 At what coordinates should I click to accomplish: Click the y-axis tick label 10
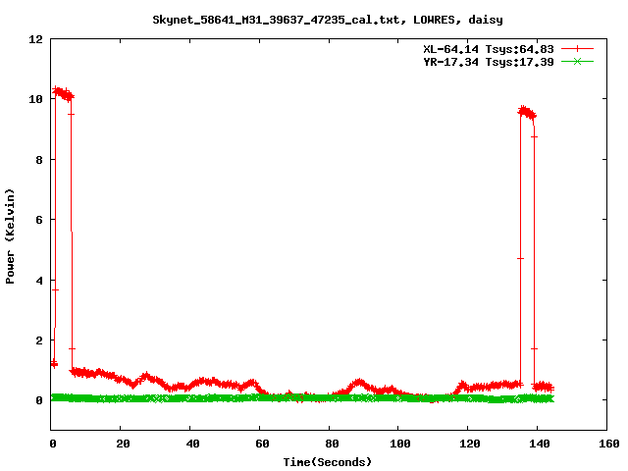[35, 99]
